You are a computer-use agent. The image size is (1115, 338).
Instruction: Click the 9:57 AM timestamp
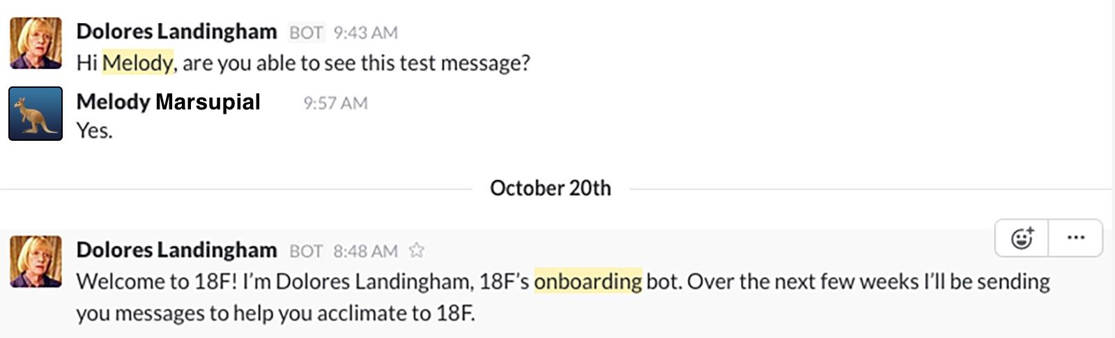coord(335,103)
